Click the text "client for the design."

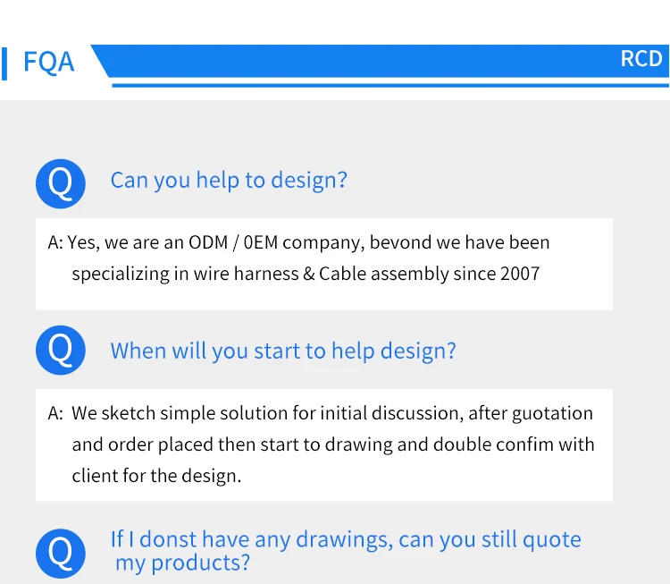[156, 476]
